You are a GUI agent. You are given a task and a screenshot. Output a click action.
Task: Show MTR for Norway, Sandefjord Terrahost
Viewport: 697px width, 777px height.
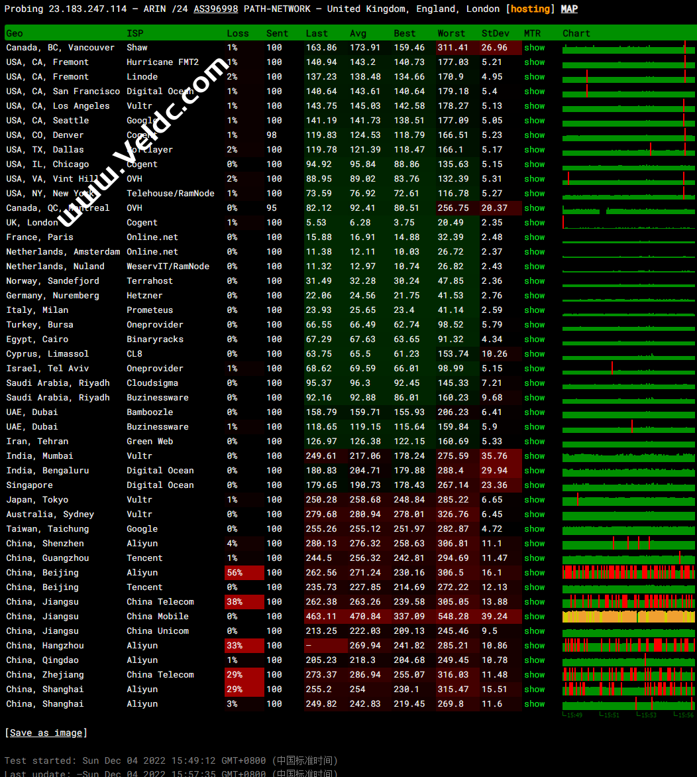coord(535,281)
